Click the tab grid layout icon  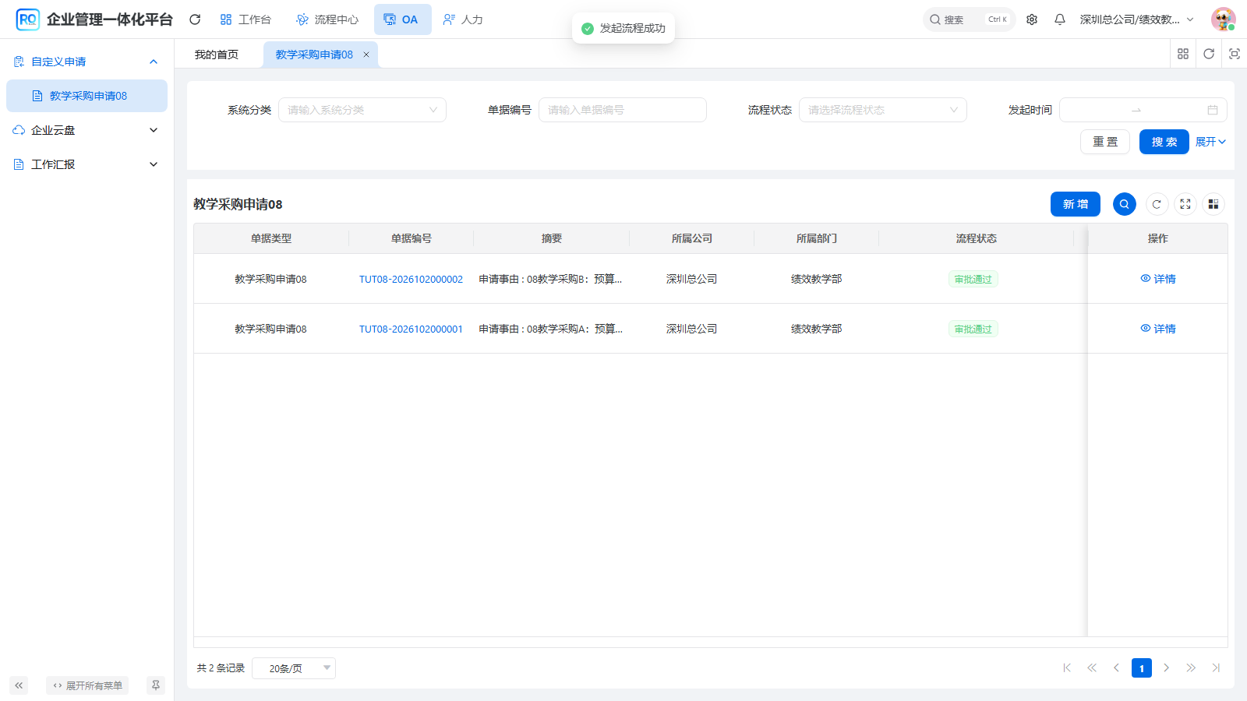coord(1183,54)
